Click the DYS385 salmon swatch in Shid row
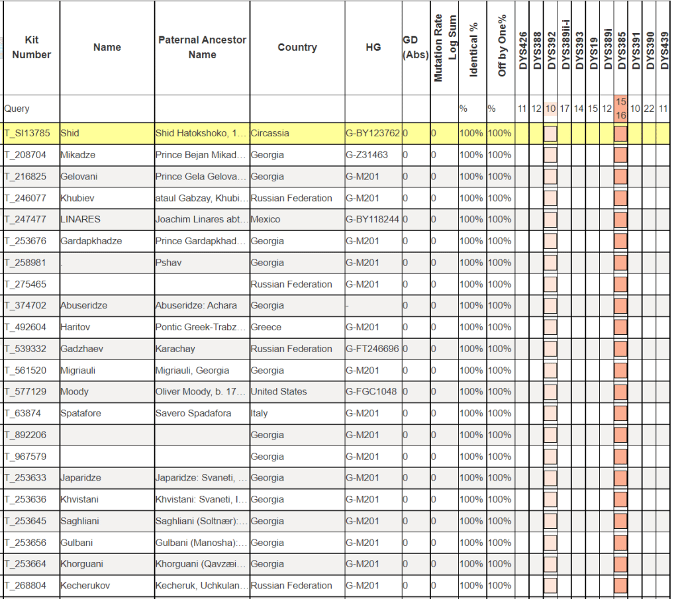The image size is (678, 599). point(620,134)
